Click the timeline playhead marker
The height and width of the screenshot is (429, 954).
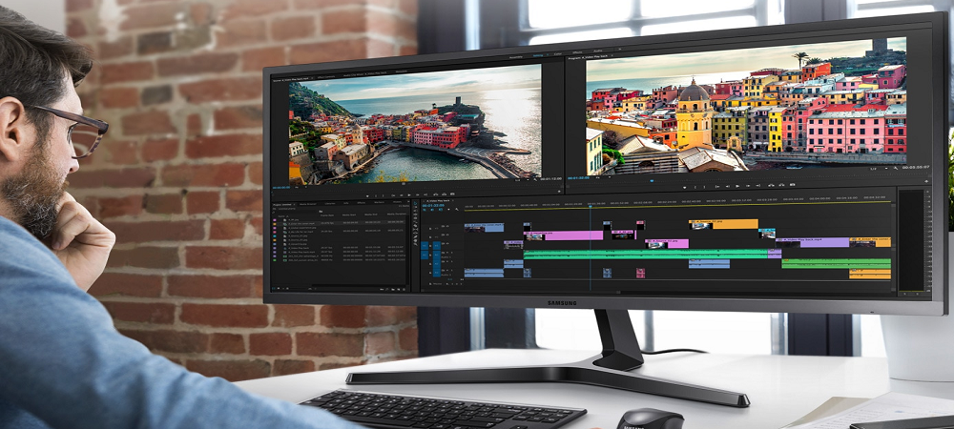(590, 207)
